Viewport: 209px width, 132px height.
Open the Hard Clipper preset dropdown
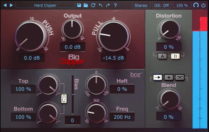pos(45,5)
